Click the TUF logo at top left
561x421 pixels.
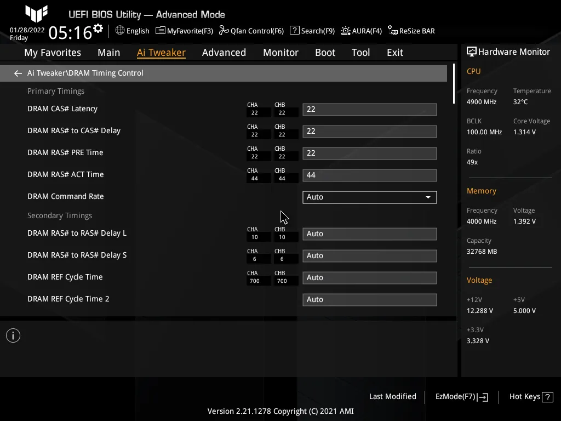tap(36, 14)
